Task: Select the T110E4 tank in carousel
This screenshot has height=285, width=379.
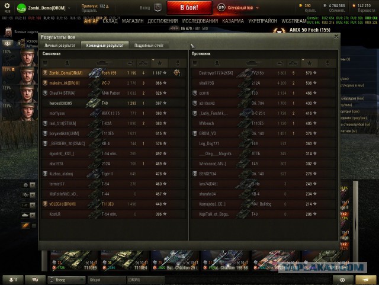Action: pyautogui.click(x=124, y=261)
